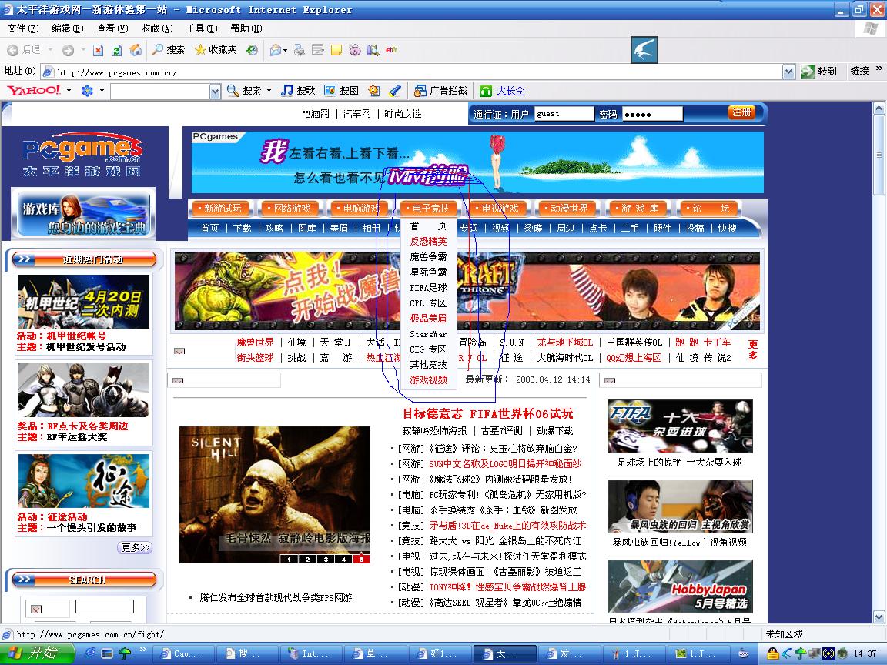Expand the Back button history dropdown arrow
Image resolution: width=887 pixels, height=665 pixels.
50,50
